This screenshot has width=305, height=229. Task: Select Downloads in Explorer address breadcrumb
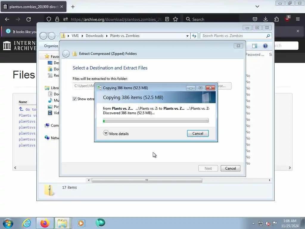[x=94, y=36]
